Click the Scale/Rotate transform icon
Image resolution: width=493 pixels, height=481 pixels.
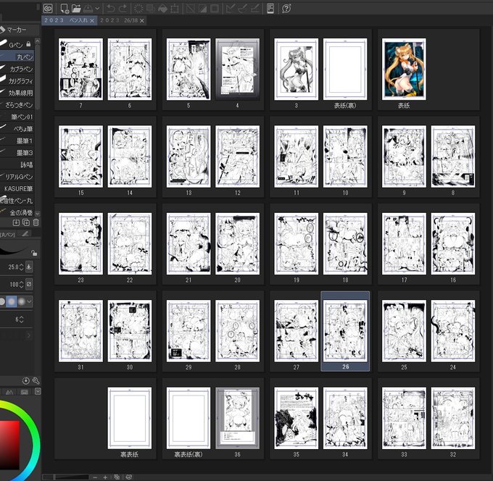[x=175, y=9]
